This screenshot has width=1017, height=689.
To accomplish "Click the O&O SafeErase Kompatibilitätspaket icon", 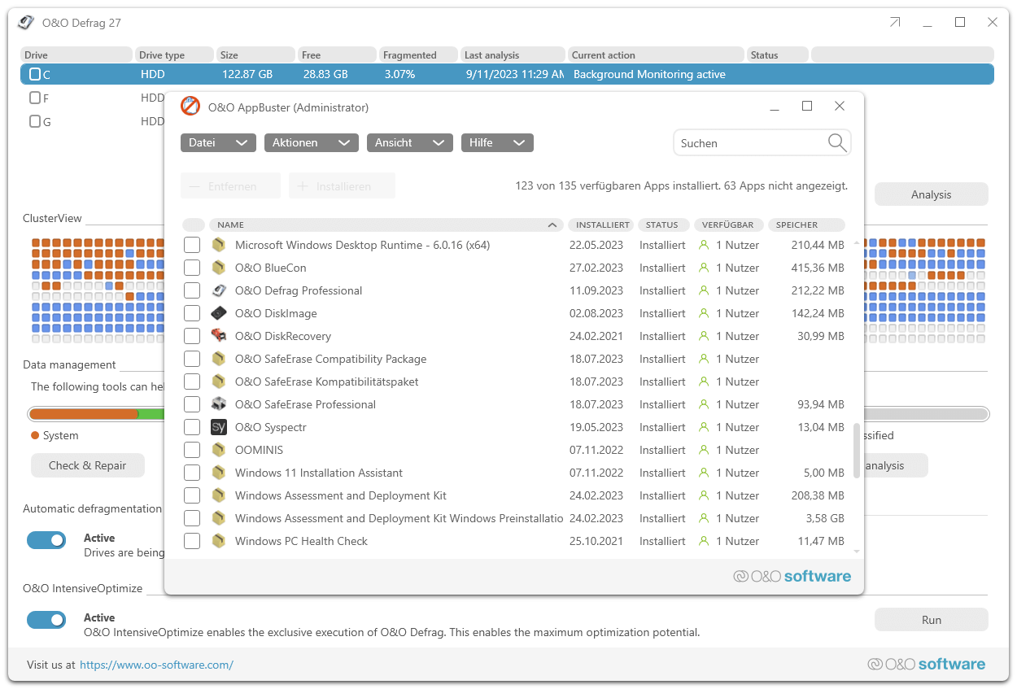I will [218, 382].
